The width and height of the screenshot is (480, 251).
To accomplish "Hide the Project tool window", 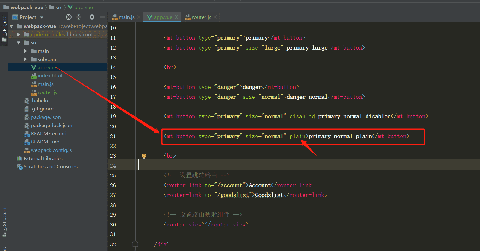I will click(x=102, y=17).
